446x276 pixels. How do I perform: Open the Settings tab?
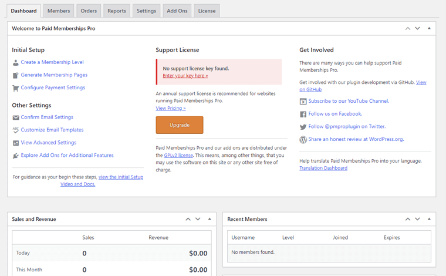click(x=146, y=11)
